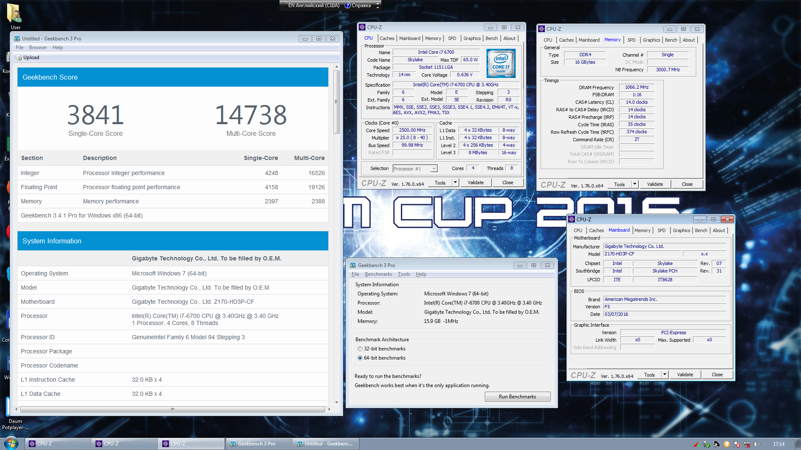Click Validate in CPU-Z Memory window
This screenshot has width=801, height=450.
coord(655,184)
